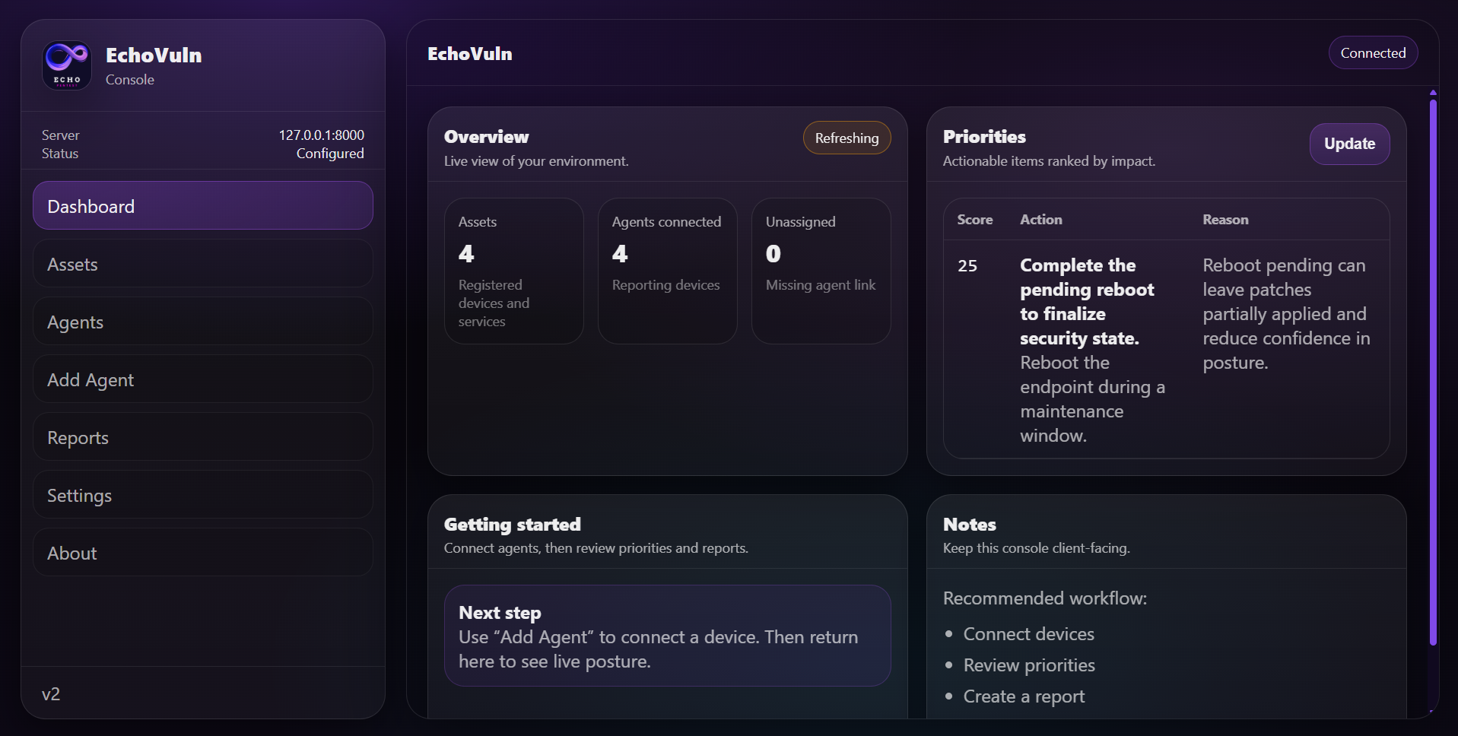Open the Assets section
The width and height of the screenshot is (1458, 736).
[202, 263]
